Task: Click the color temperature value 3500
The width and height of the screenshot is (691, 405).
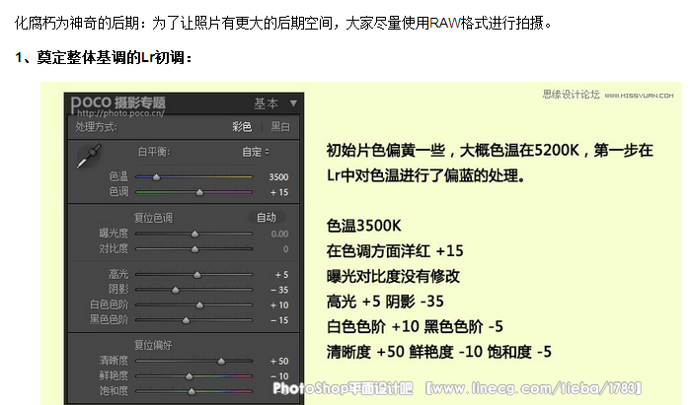Action: [x=278, y=177]
